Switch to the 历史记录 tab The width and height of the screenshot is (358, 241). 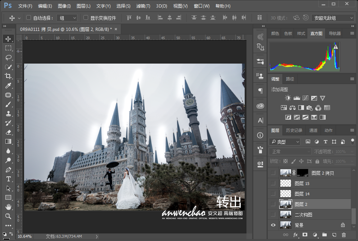294,130
